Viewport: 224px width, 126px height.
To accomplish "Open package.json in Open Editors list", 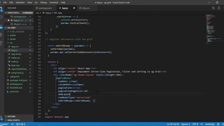I will pos(19,16).
